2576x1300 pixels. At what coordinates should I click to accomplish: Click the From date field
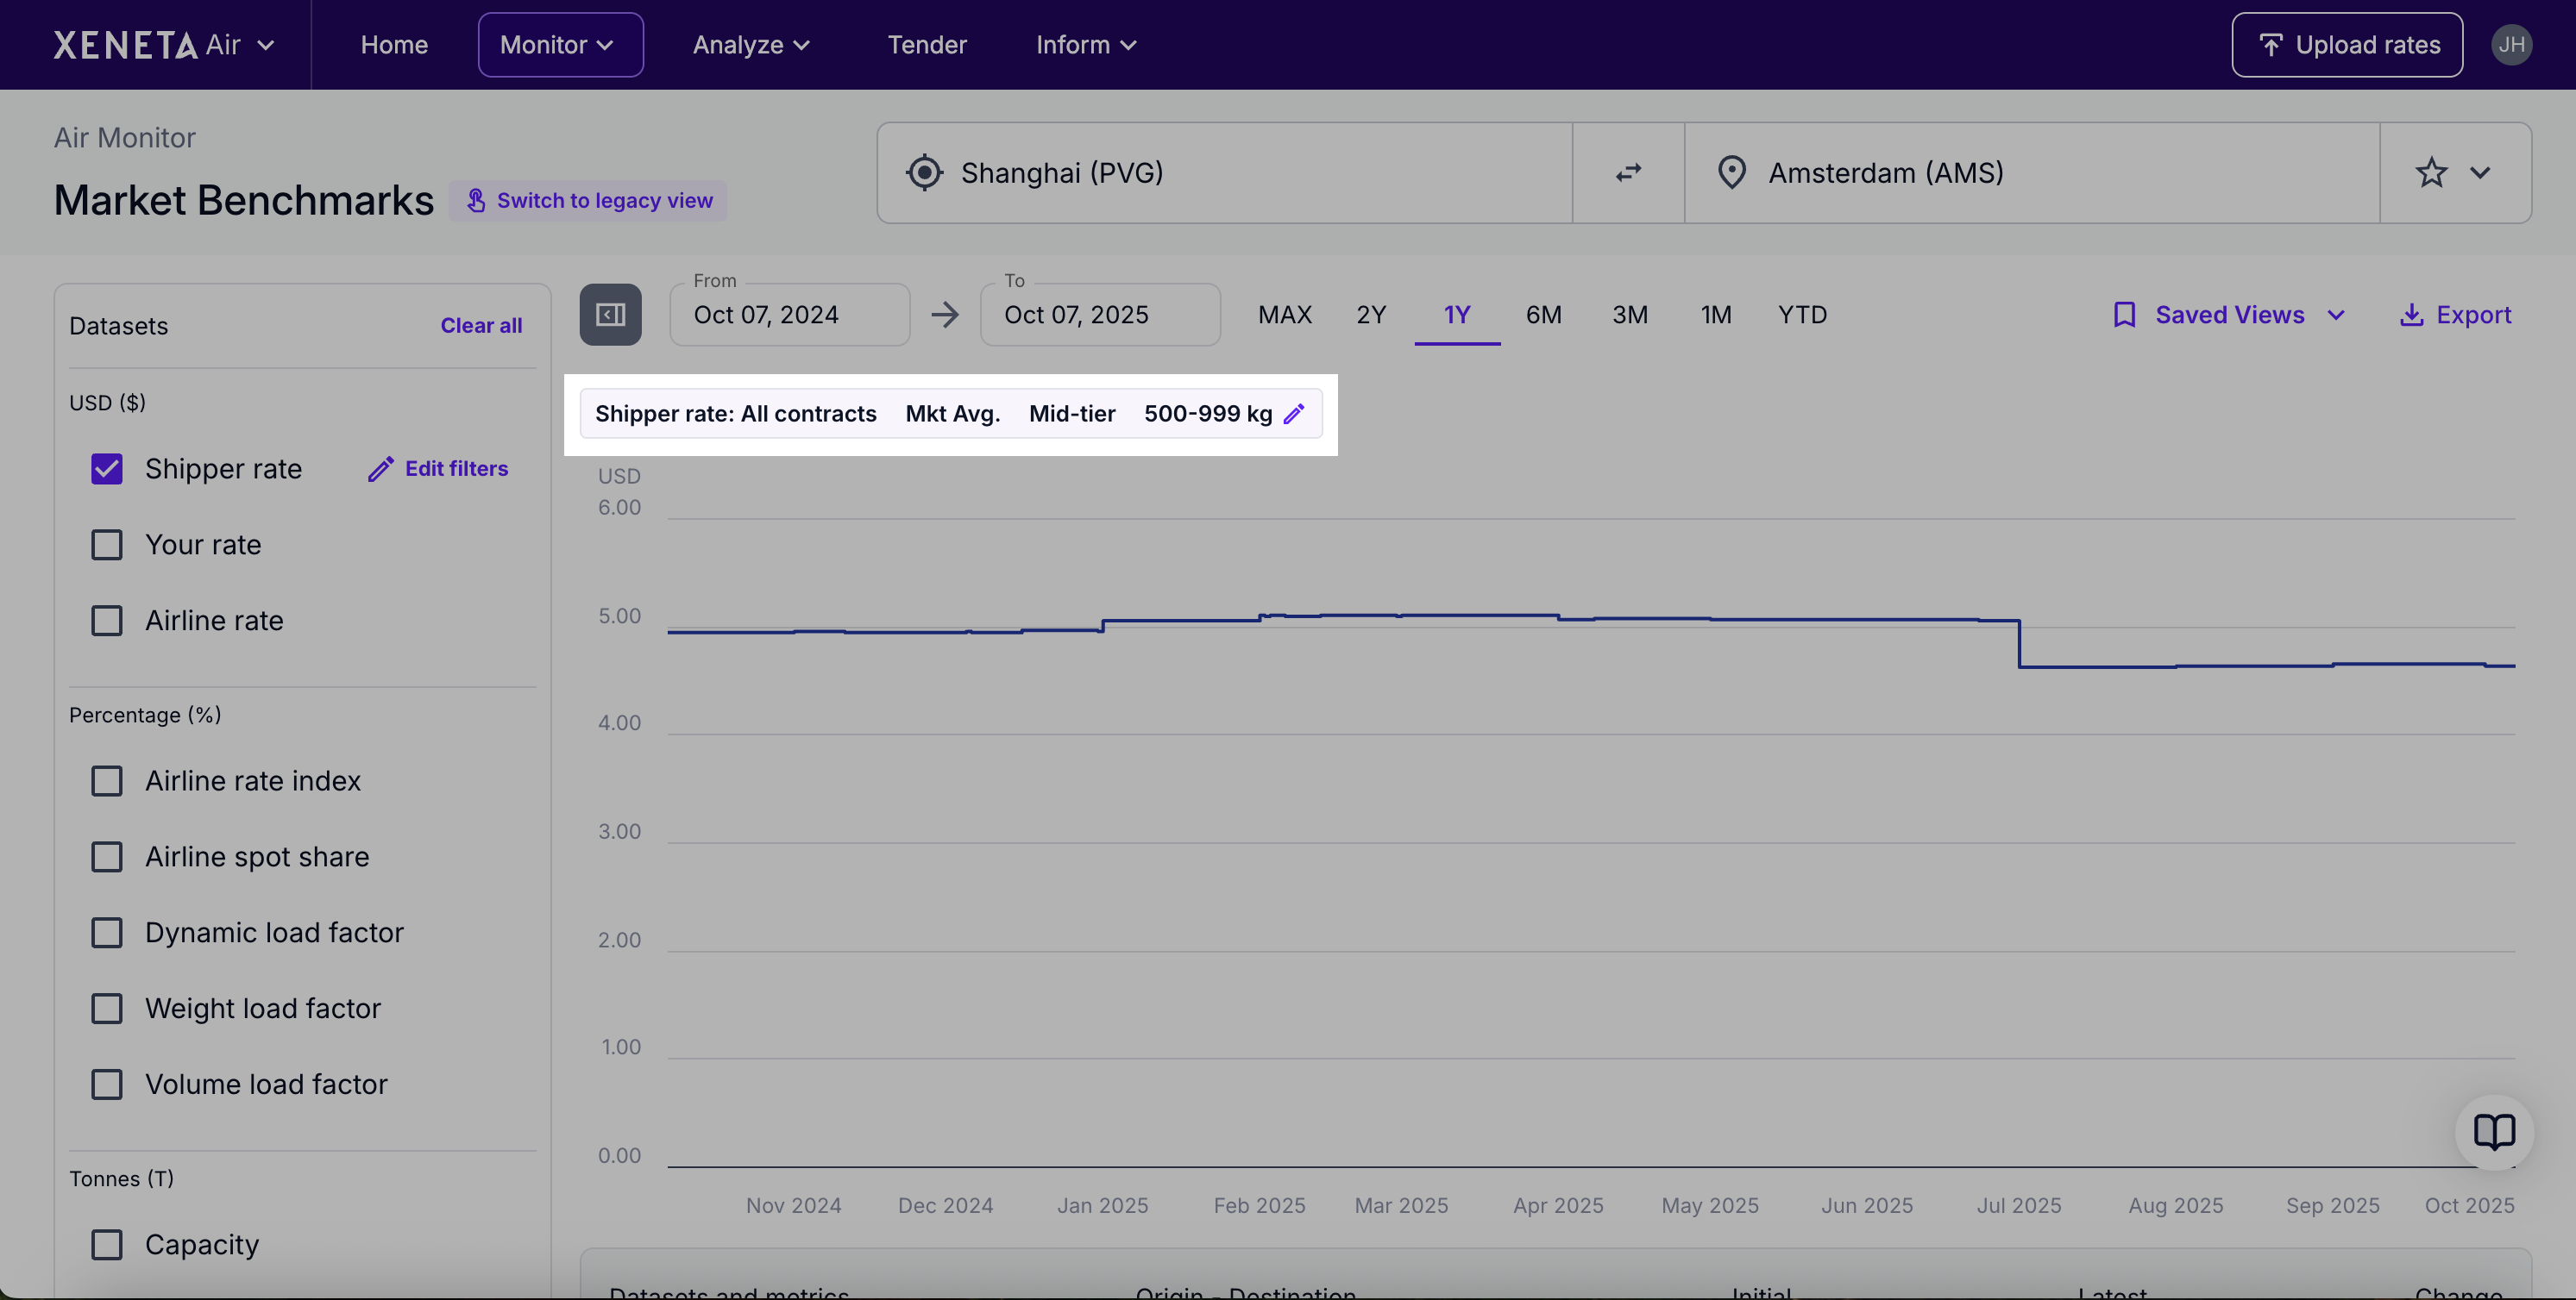(789, 315)
